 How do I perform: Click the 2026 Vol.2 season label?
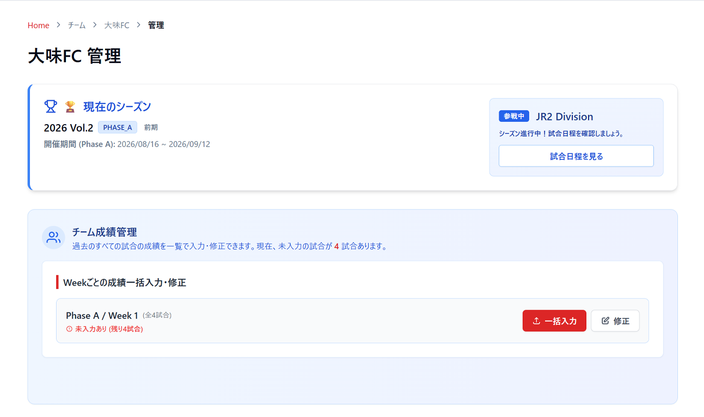click(69, 128)
